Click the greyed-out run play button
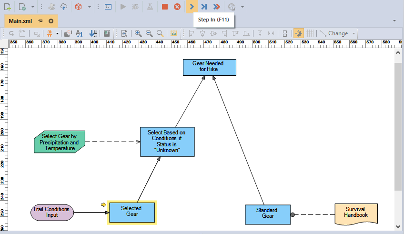This screenshot has width=404, height=234. tap(123, 7)
